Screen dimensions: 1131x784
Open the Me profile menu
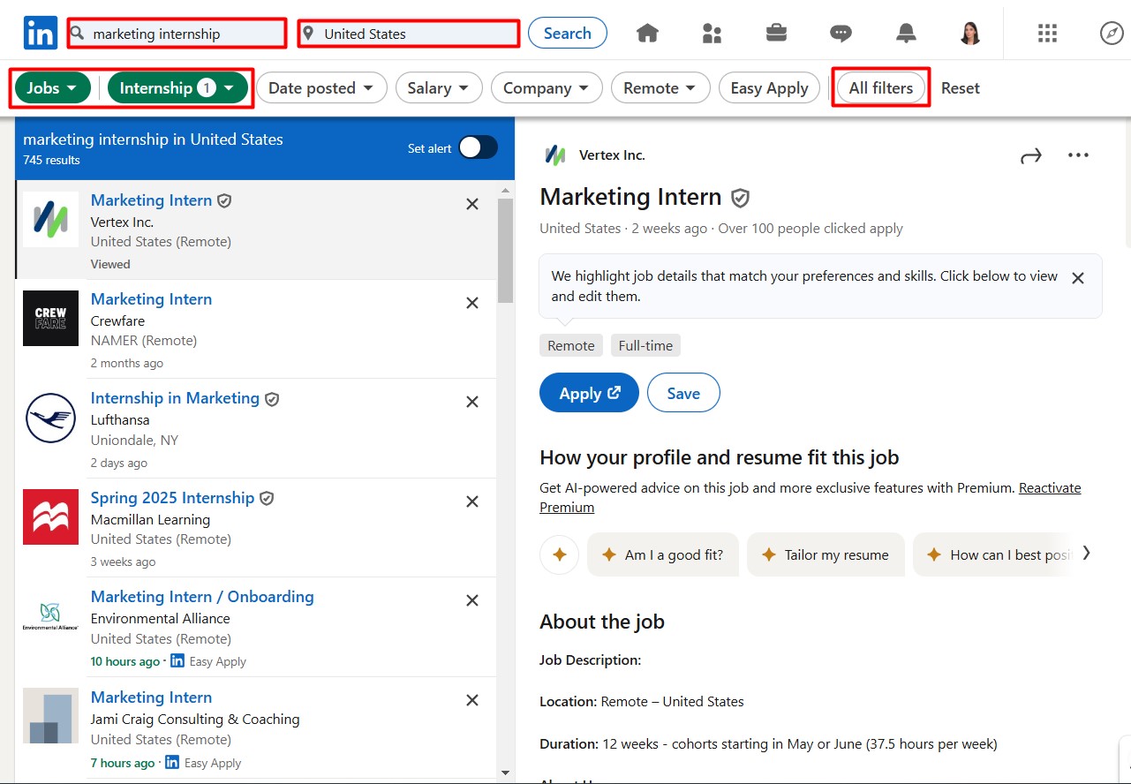tap(969, 33)
